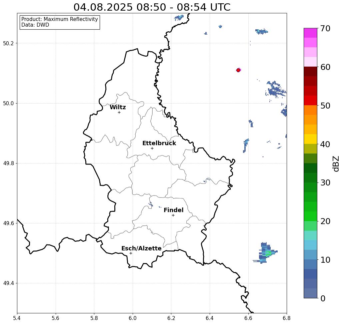This screenshot has height=324, width=343.
Task: Click the red high-reflectivity dot on the map
Action: coord(238,70)
